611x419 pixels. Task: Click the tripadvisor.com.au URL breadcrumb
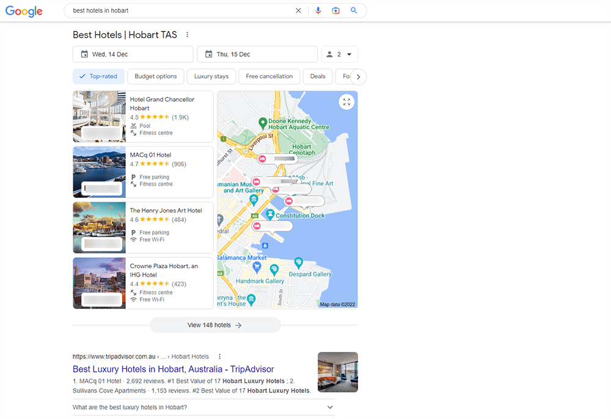click(141, 356)
